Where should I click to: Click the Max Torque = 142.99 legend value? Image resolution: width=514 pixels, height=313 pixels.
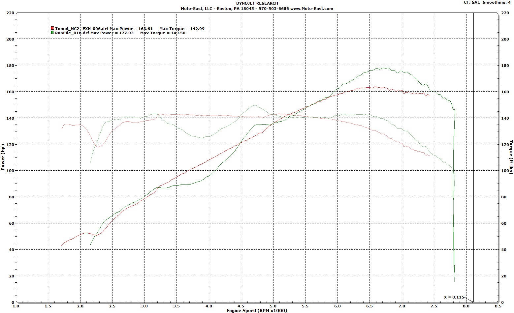point(182,29)
